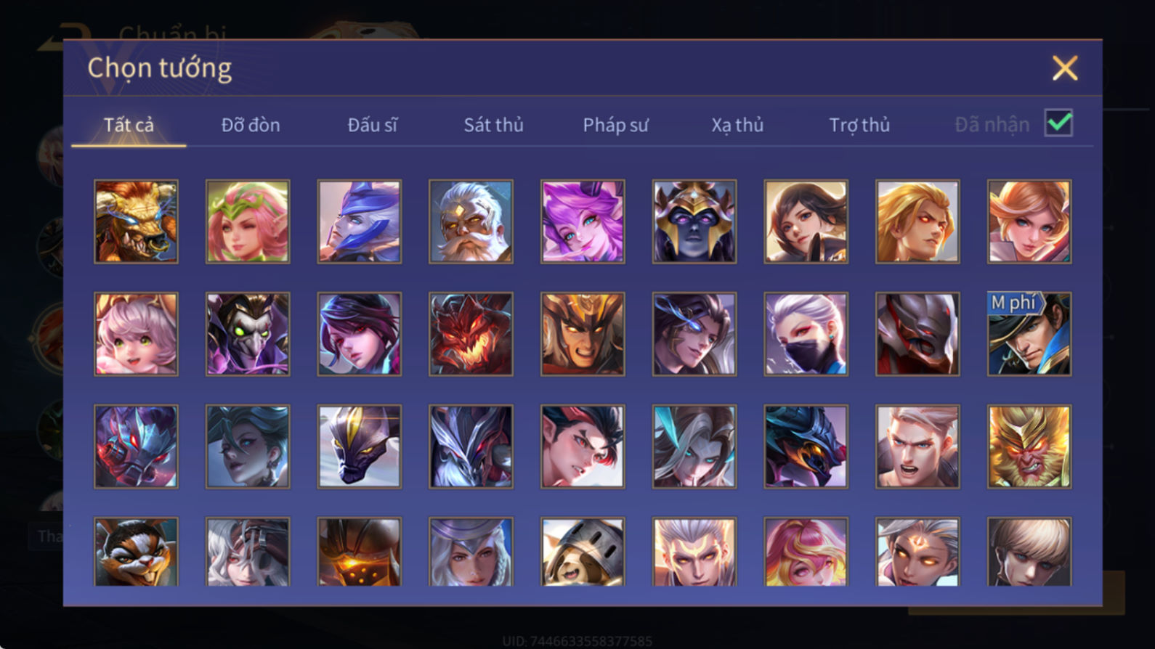Open the Trợ thủ tab
The height and width of the screenshot is (649, 1155).
point(859,125)
